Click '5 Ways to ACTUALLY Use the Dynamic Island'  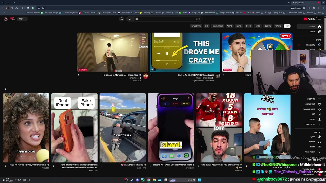(173, 165)
